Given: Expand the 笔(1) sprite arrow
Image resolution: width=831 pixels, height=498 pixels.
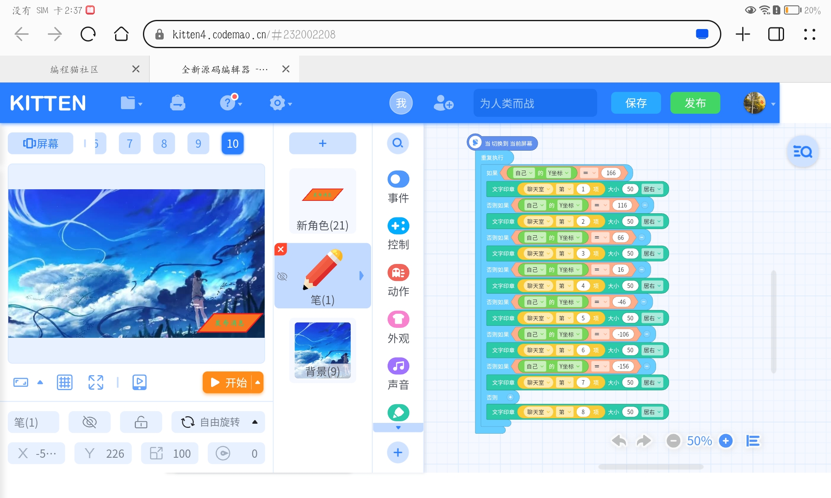Looking at the screenshot, I should point(361,276).
